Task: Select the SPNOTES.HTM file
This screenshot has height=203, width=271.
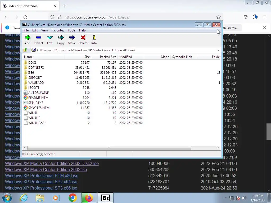Action: [39, 108]
